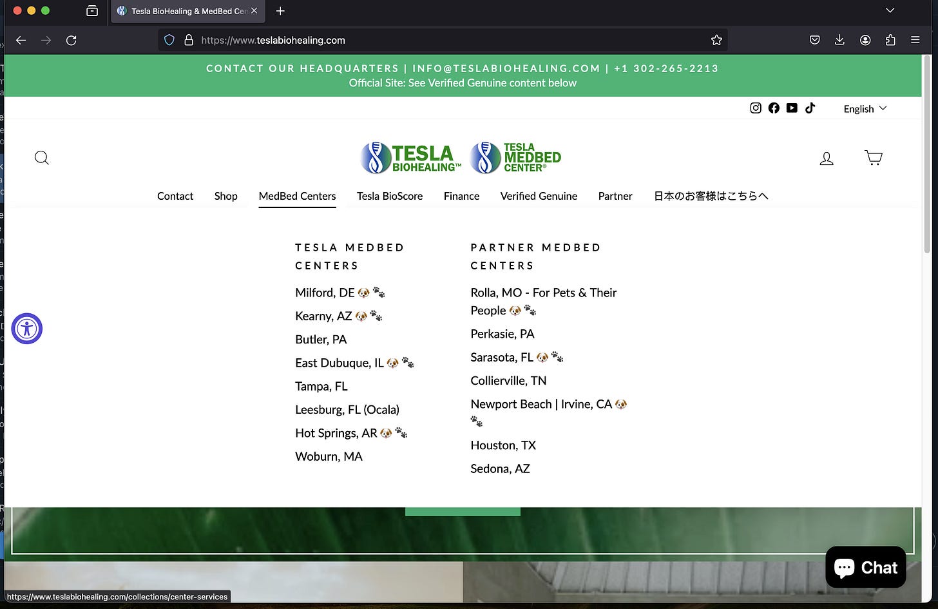Select the Butler, PA center
The height and width of the screenshot is (609, 938).
point(321,340)
